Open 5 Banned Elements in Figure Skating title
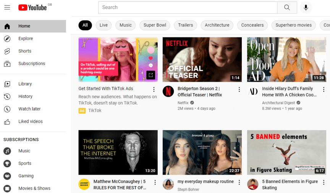 click(x=290, y=185)
